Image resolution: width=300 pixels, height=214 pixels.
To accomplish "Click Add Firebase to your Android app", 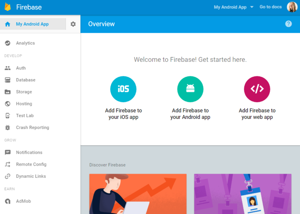I will click(x=190, y=114).
